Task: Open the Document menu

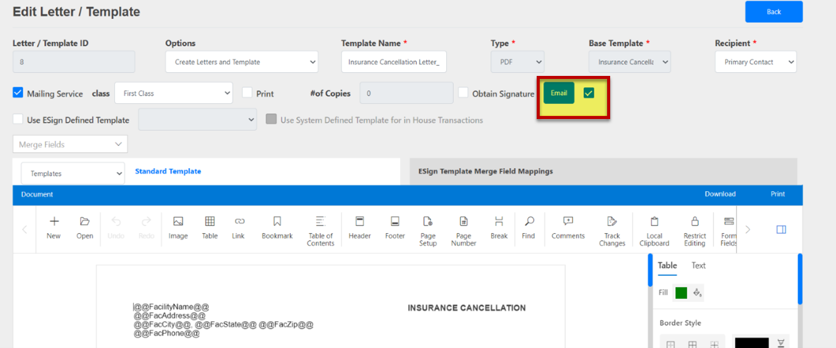Action: click(37, 194)
